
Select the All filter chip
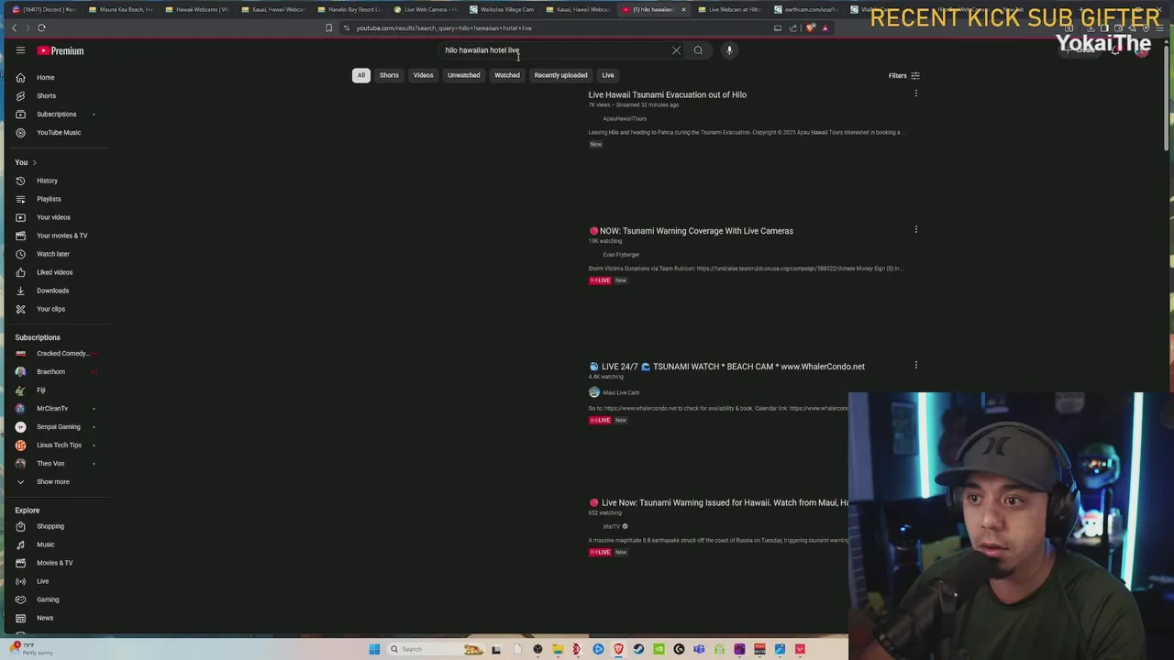pyautogui.click(x=361, y=75)
